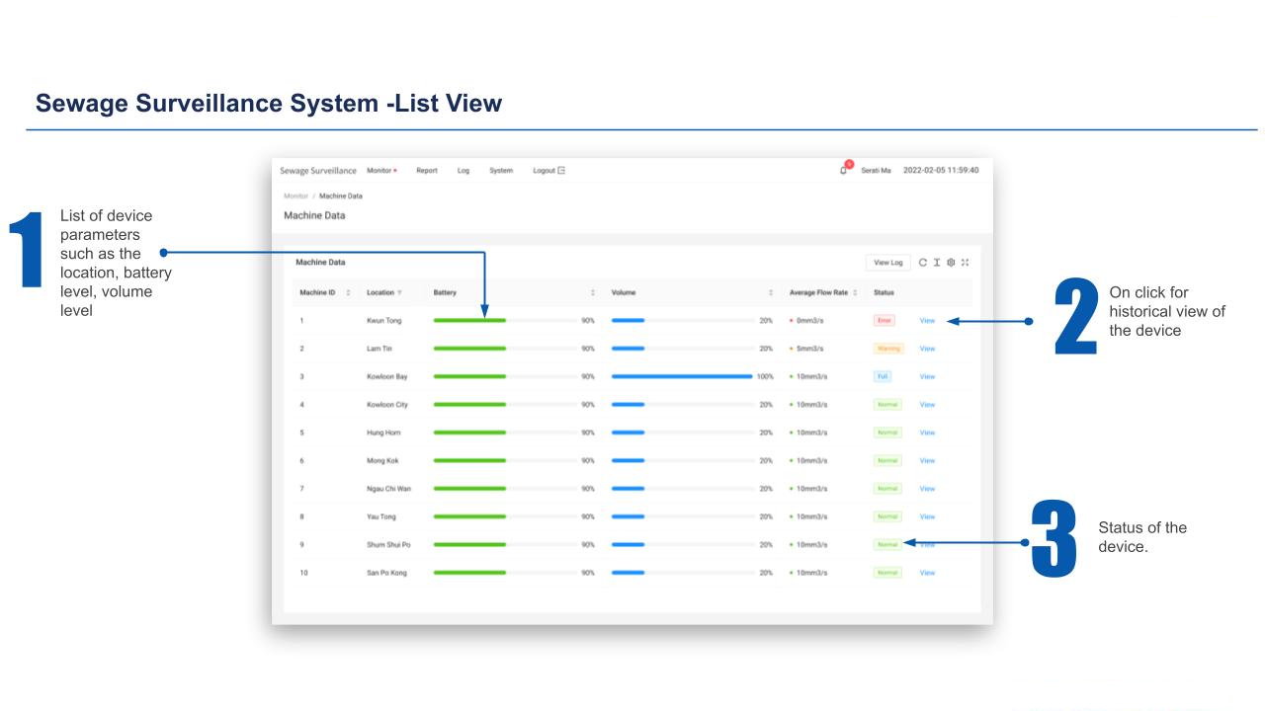Open the table column settings gear
Viewport: 1265px width, 711px height.
[x=951, y=263]
